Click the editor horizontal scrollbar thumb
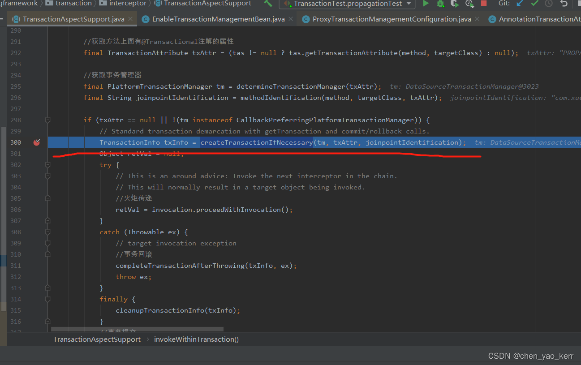Screen dimensions: 581x365 [137, 329]
